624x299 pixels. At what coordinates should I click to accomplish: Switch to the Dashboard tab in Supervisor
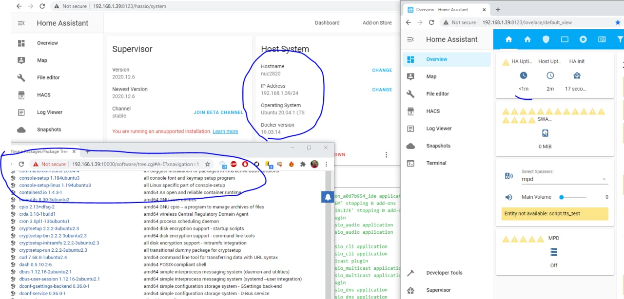[x=327, y=23]
